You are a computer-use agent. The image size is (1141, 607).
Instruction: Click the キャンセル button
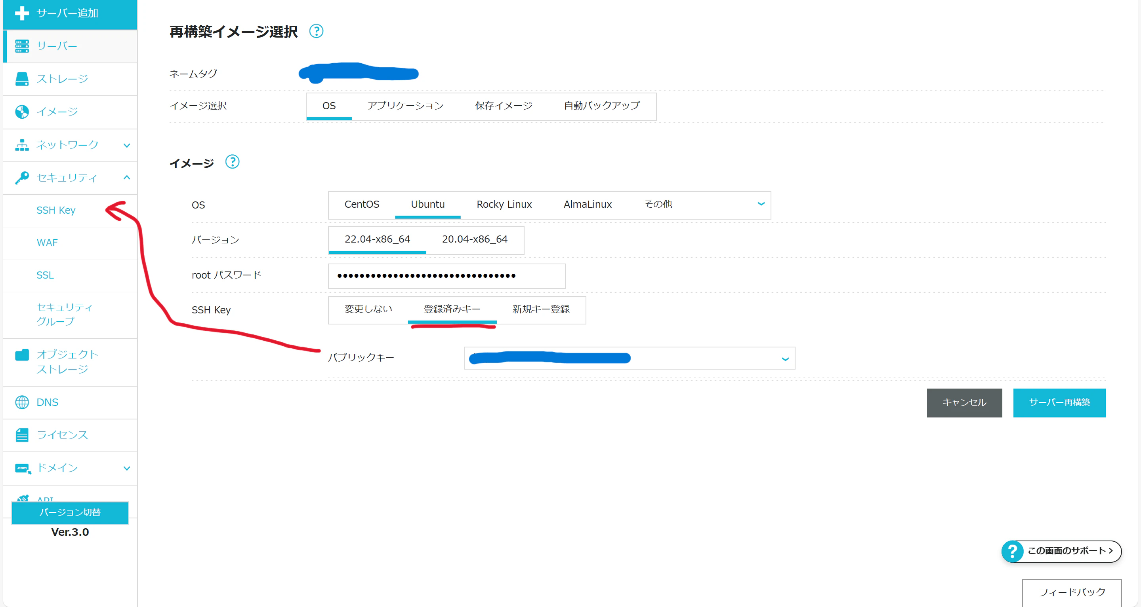pyautogui.click(x=964, y=402)
